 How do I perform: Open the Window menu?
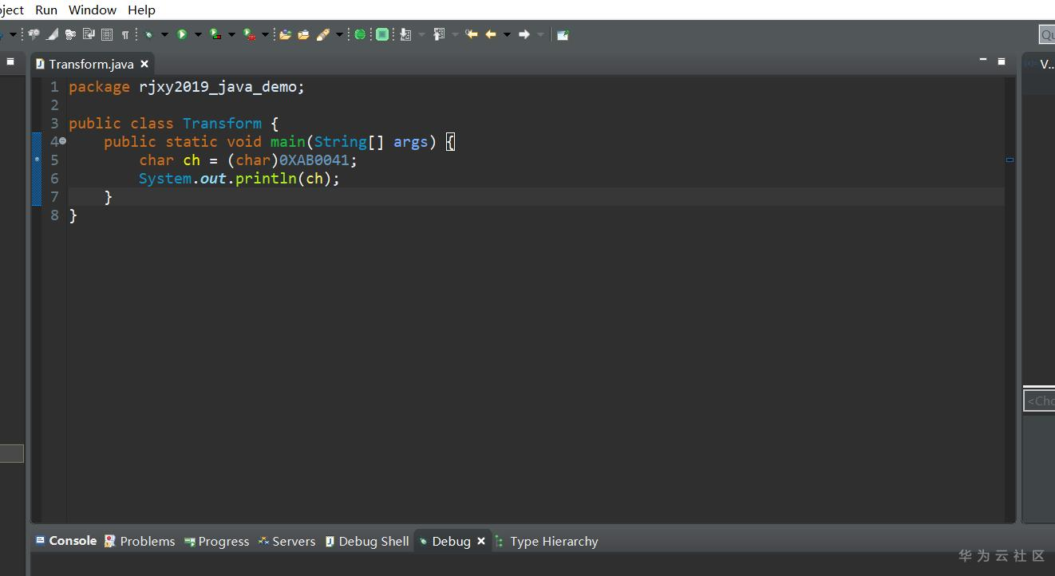(93, 10)
